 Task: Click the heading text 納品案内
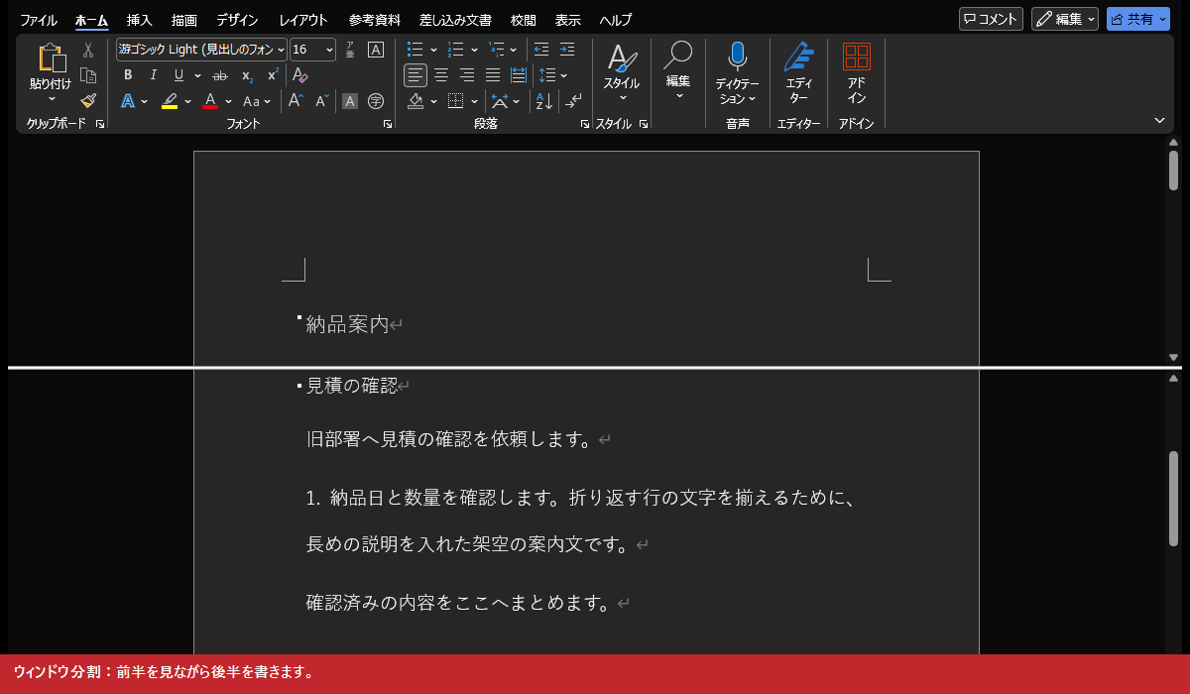coord(347,324)
